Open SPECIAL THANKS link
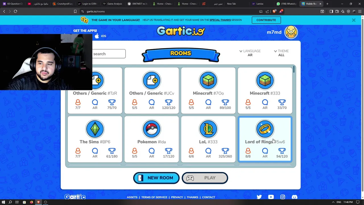 coord(220,20)
